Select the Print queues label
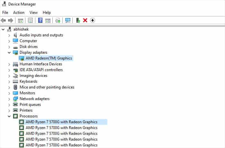The image size is (225, 148). pos(30,105)
